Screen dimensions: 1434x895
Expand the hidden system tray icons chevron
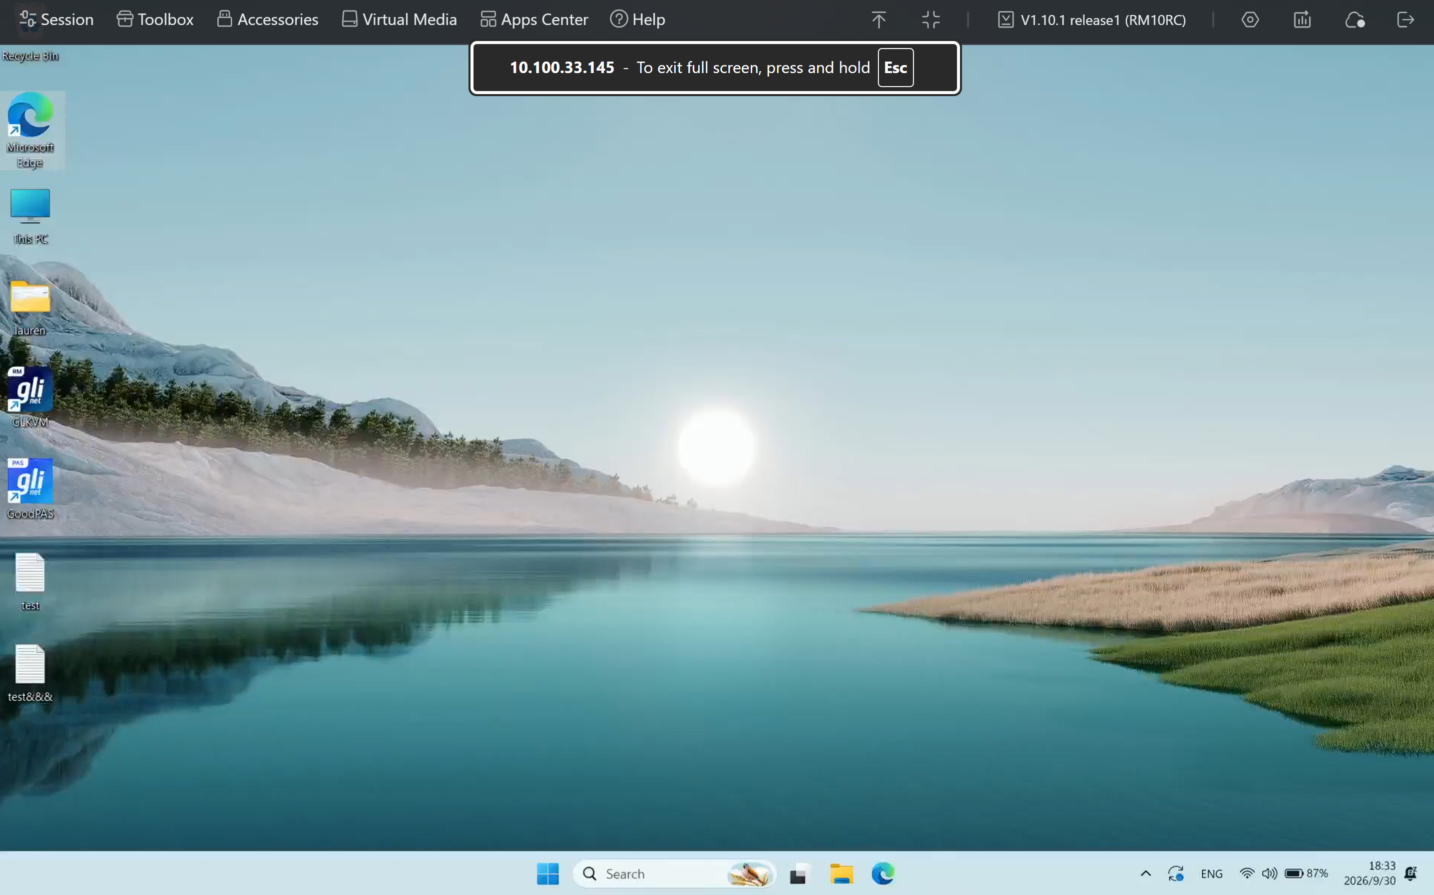1146,873
